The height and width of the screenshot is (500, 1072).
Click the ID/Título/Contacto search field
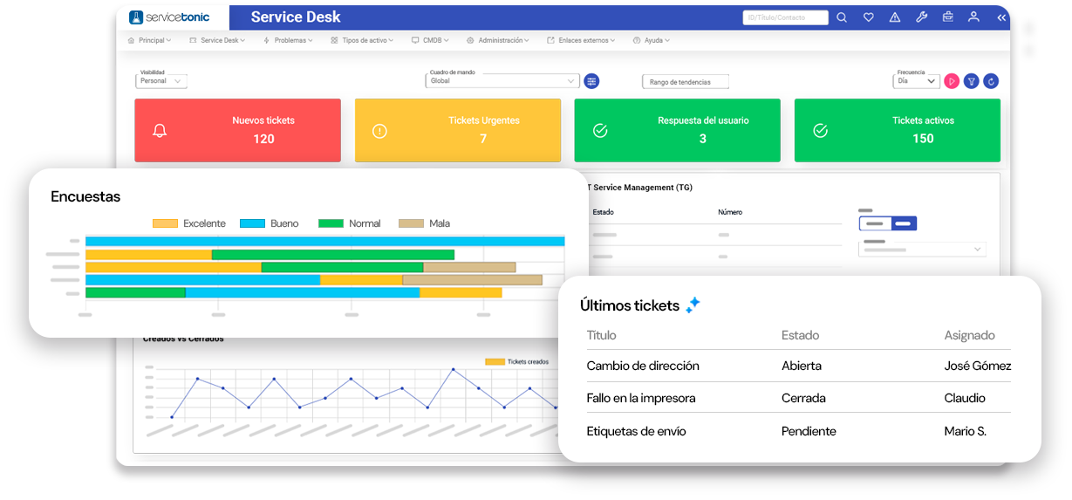click(x=785, y=17)
